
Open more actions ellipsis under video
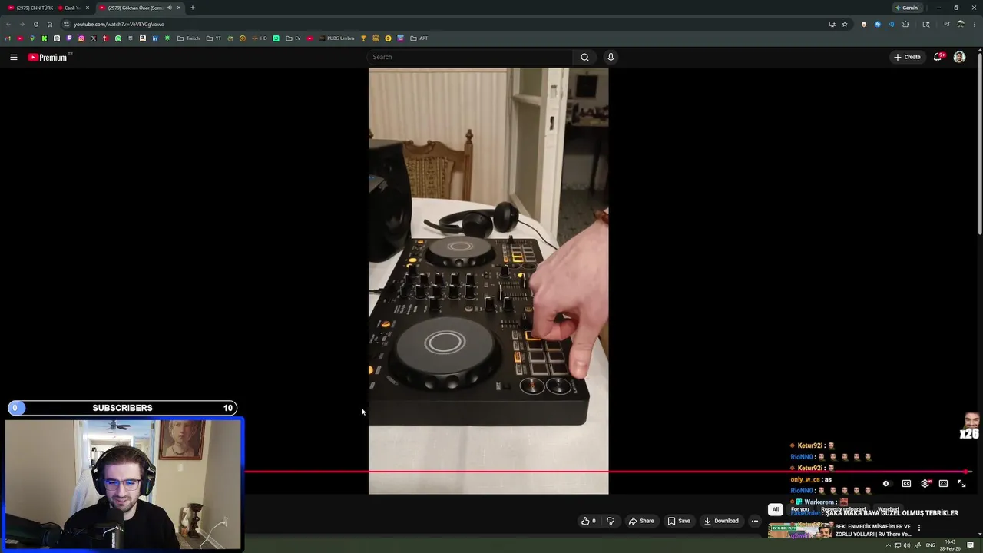(x=754, y=521)
